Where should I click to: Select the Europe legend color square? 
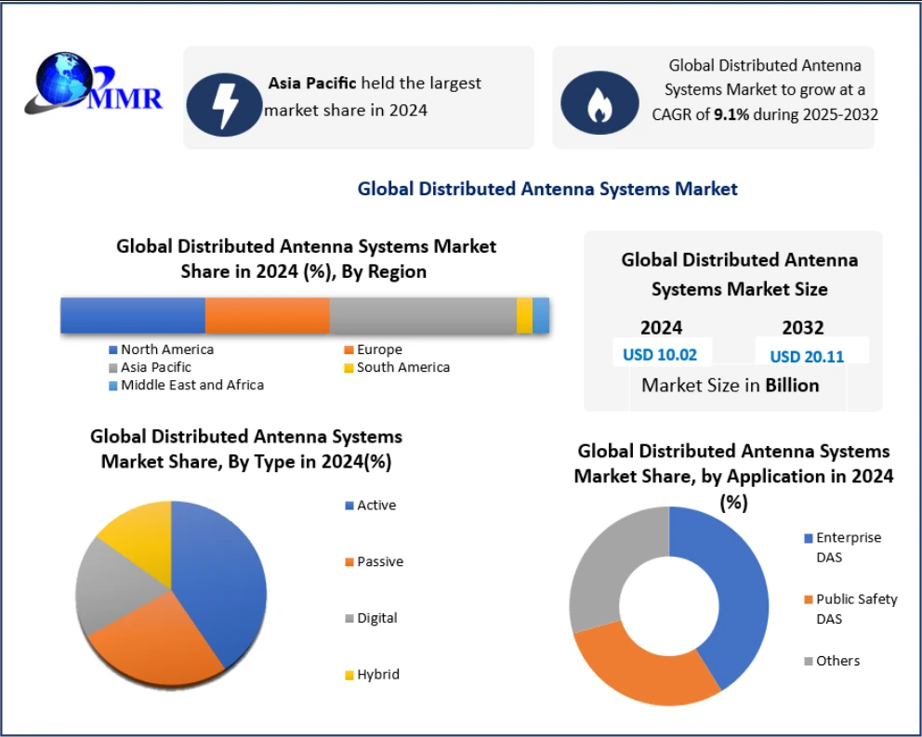[x=349, y=350]
